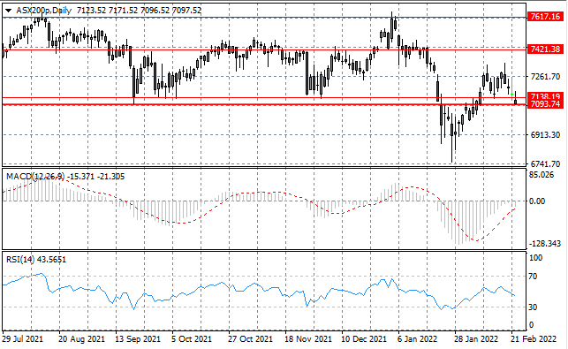Click the RSI(14) 43.5651 indicator label
The width and height of the screenshot is (568, 349).
point(36,260)
